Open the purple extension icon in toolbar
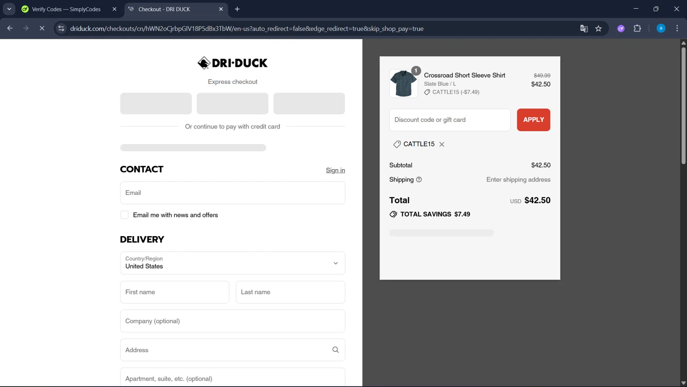 (621, 28)
